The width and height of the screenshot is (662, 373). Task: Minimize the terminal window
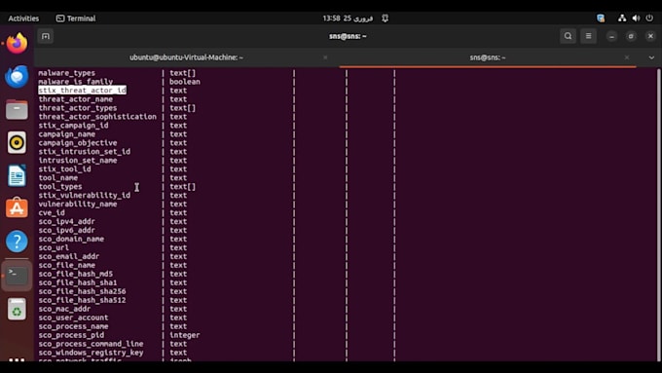click(x=611, y=36)
